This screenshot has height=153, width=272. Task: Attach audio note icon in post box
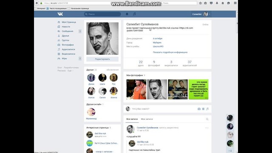coord(207,109)
